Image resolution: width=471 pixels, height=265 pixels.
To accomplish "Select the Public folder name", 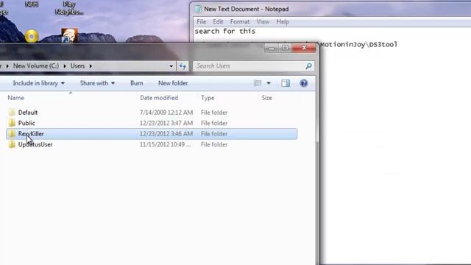I will 26,123.
